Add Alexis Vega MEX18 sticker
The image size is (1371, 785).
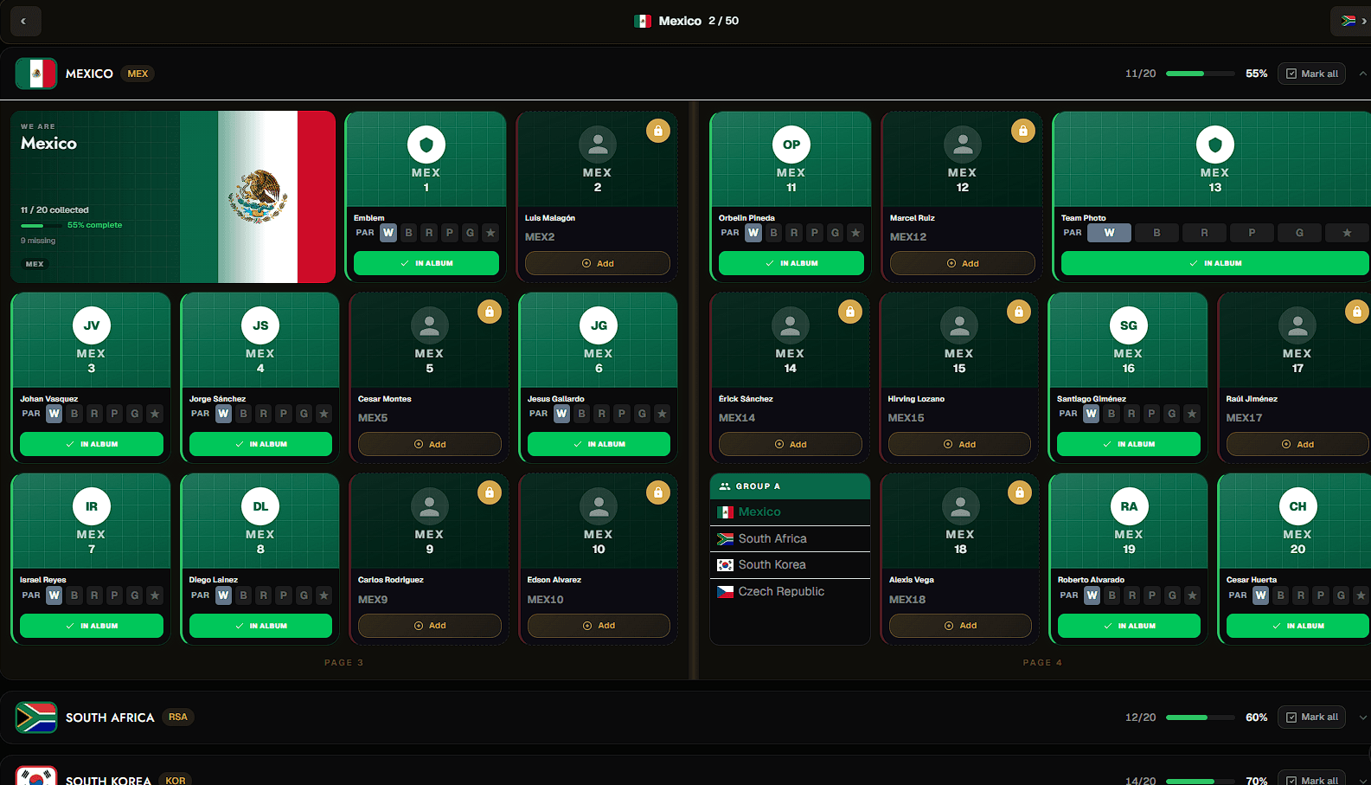click(x=960, y=626)
